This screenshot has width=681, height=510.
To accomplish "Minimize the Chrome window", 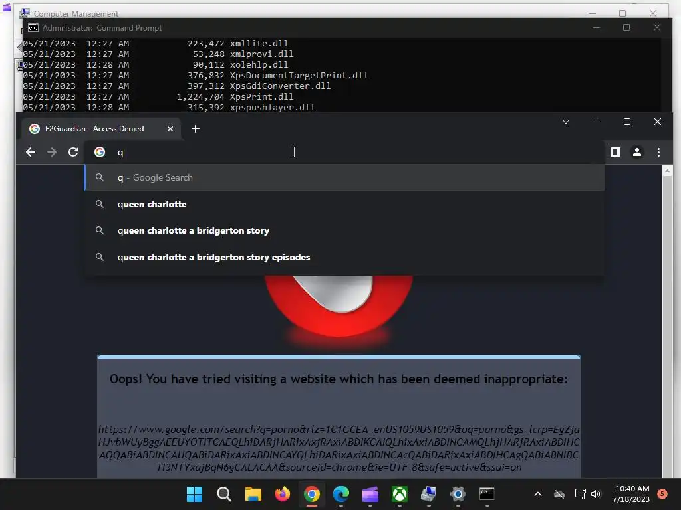I will (597, 122).
